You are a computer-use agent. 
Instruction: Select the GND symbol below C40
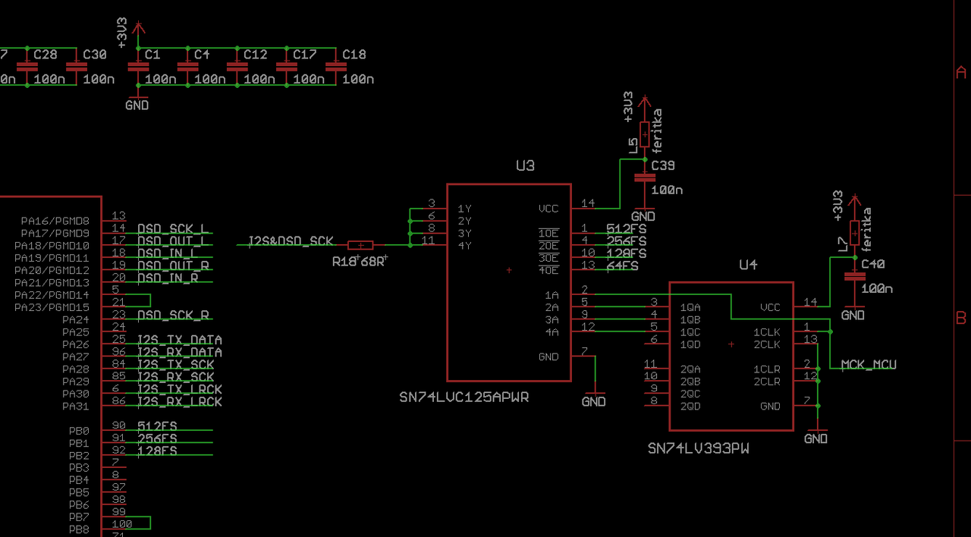853,312
